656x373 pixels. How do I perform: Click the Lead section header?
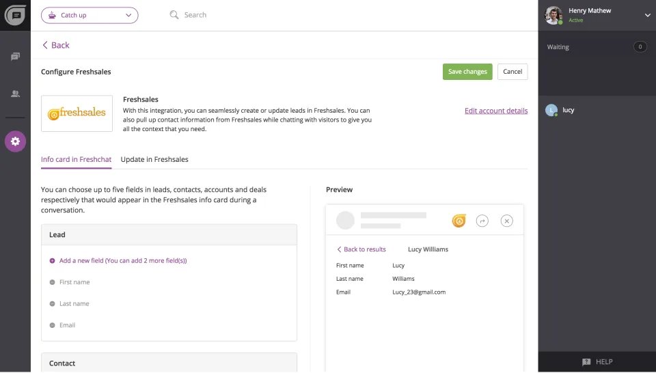(169, 234)
